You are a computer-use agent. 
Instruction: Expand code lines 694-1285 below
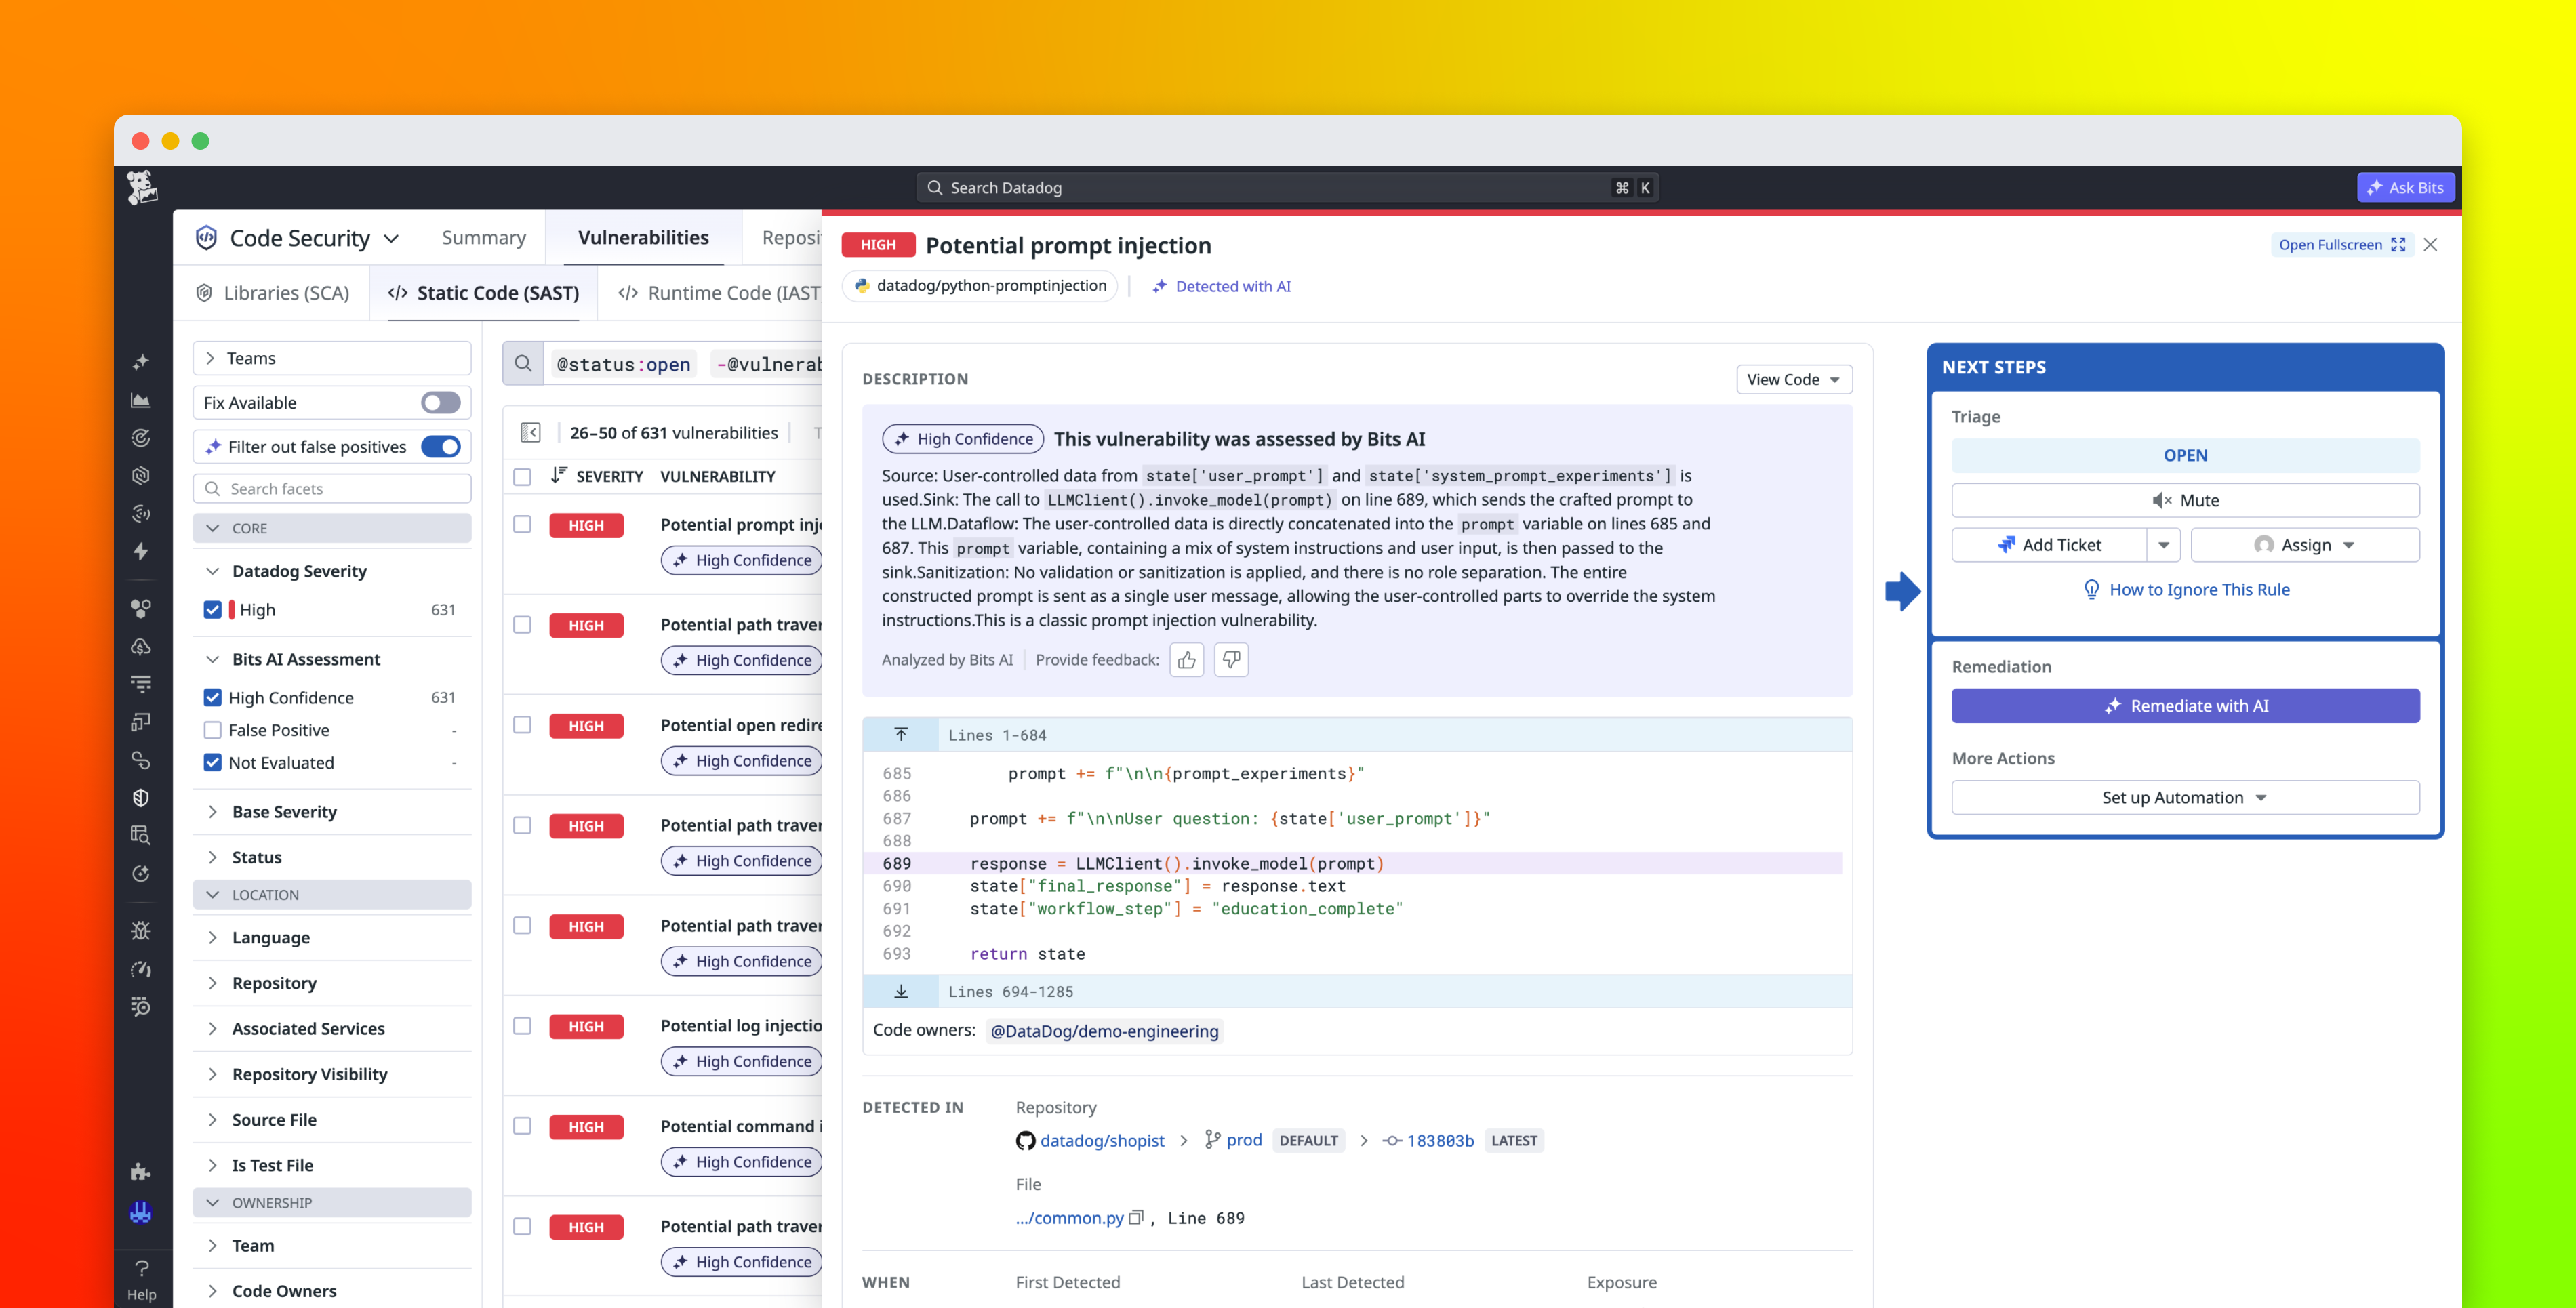click(x=901, y=991)
